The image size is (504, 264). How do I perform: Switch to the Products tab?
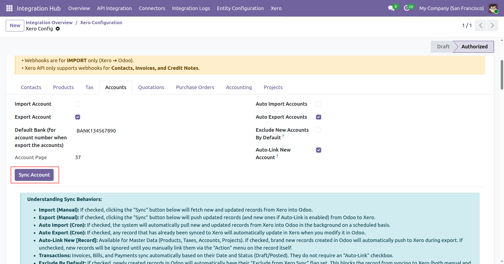63,87
